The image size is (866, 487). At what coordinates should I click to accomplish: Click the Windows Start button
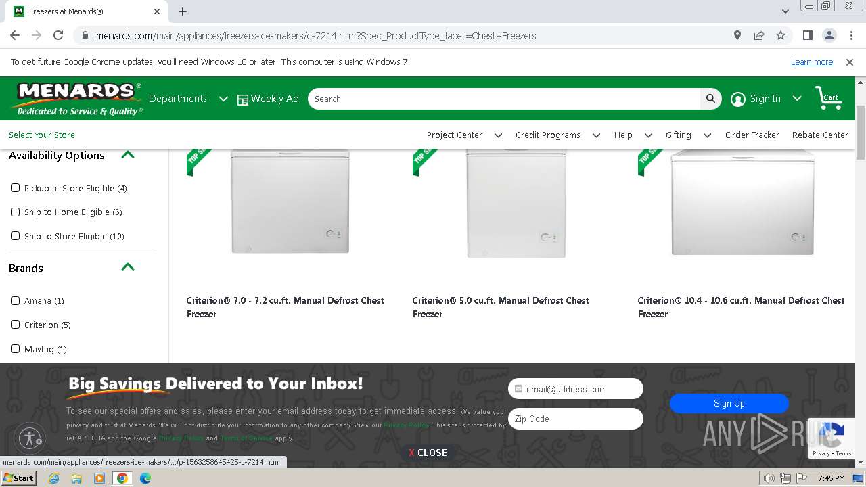[18, 478]
